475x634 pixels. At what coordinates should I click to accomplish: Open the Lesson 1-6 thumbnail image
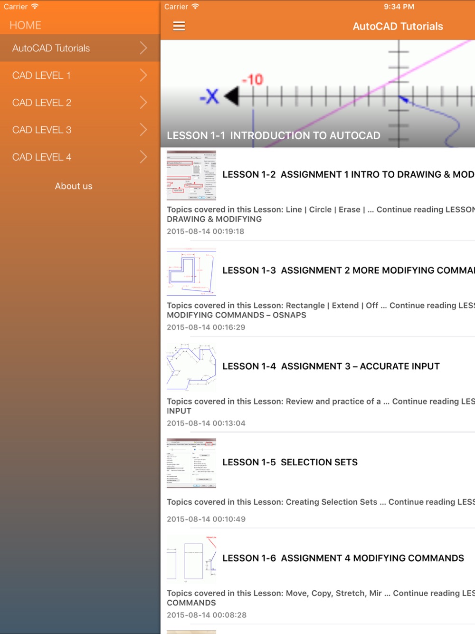(191, 559)
